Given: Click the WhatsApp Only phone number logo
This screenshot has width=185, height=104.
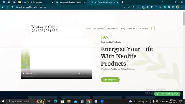Looking at the screenshot, I should click(43, 29).
